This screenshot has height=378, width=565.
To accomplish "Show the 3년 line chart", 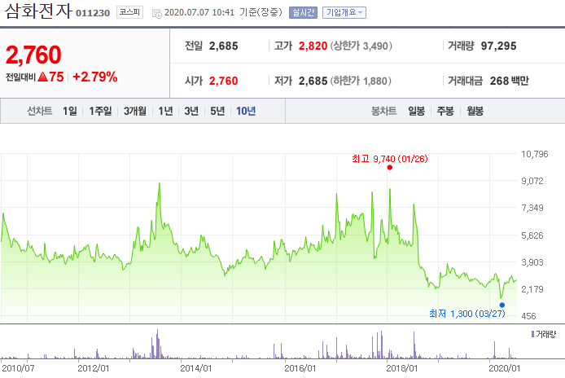I will tap(191, 111).
